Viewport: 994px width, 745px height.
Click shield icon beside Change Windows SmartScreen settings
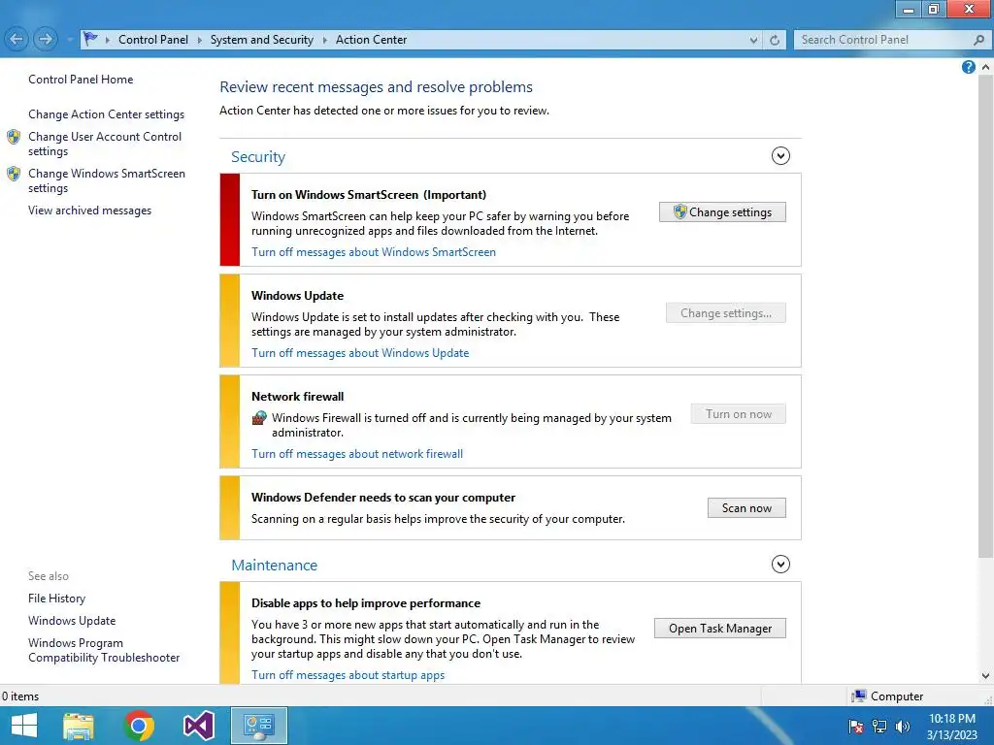(x=14, y=174)
